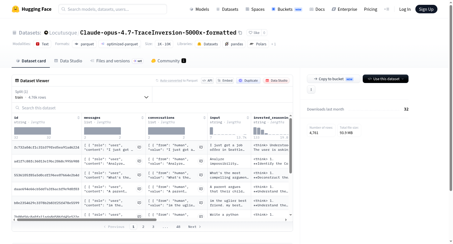Click the Sign Up button
The height and width of the screenshot is (244, 453).
tap(426, 9)
